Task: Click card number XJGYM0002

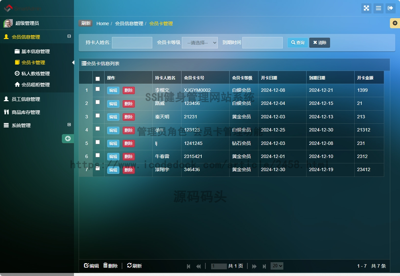Action: (x=197, y=90)
